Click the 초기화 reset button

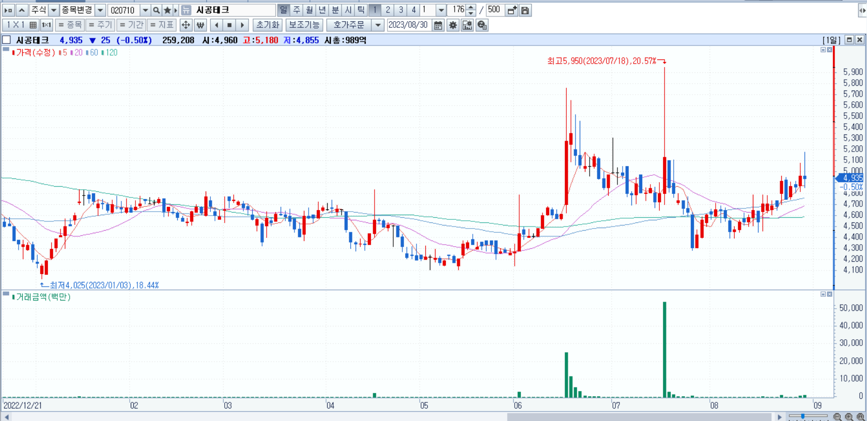tap(268, 25)
